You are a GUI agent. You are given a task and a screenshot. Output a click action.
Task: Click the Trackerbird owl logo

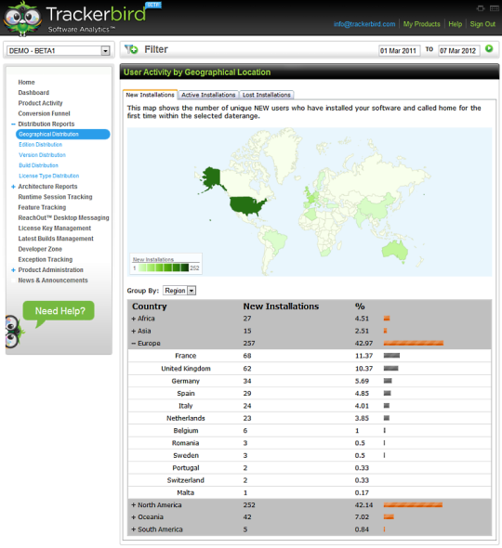(22, 20)
